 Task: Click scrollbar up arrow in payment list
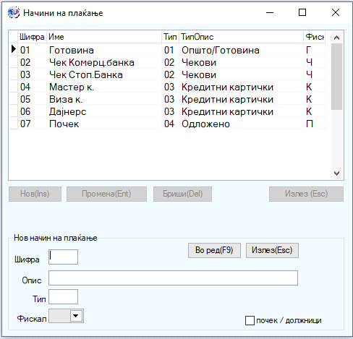tap(336, 38)
